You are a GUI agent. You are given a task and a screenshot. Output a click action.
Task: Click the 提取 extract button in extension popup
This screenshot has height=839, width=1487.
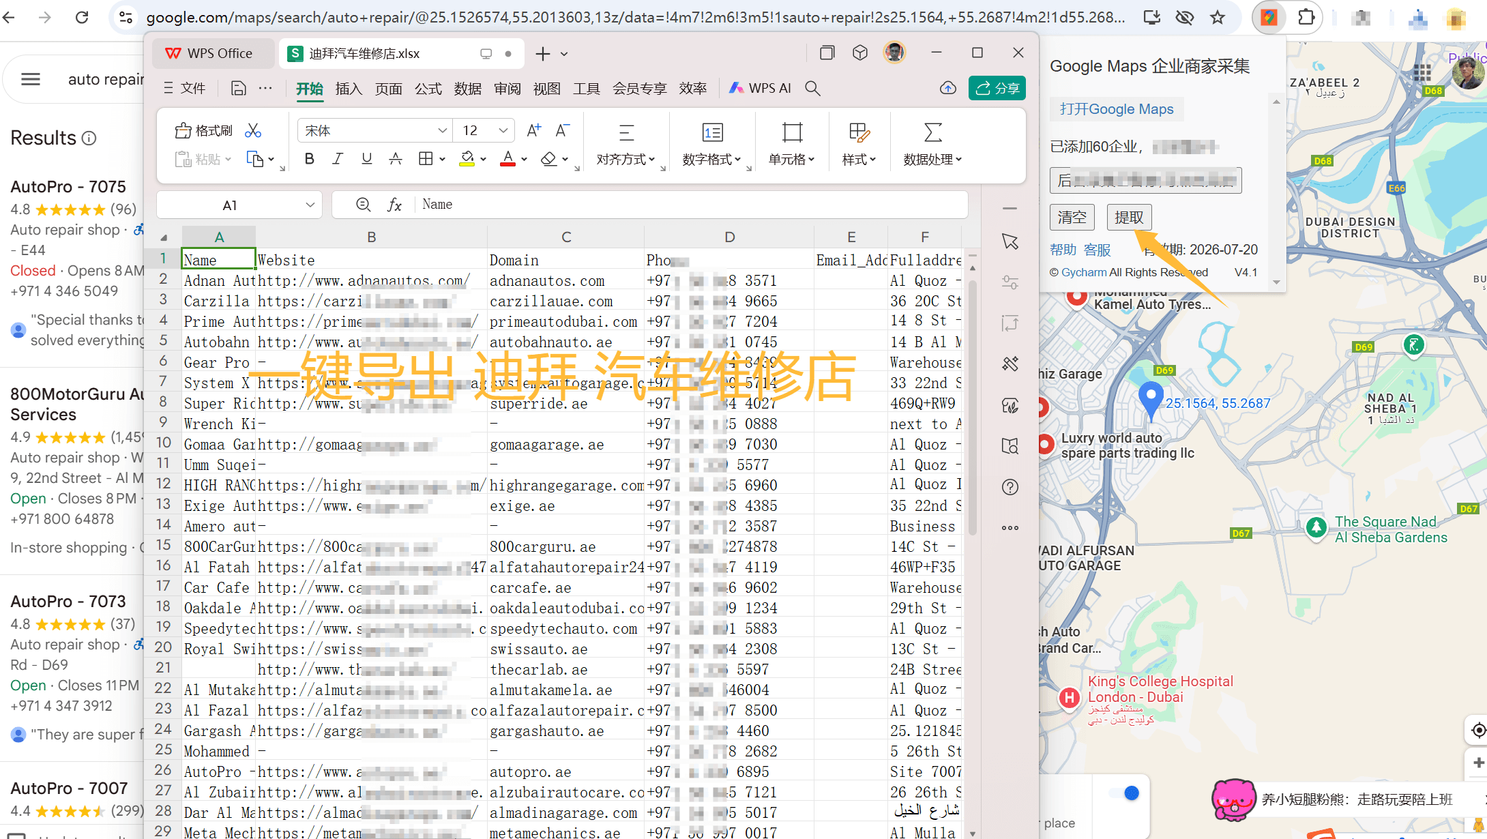tap(1129, 217)
